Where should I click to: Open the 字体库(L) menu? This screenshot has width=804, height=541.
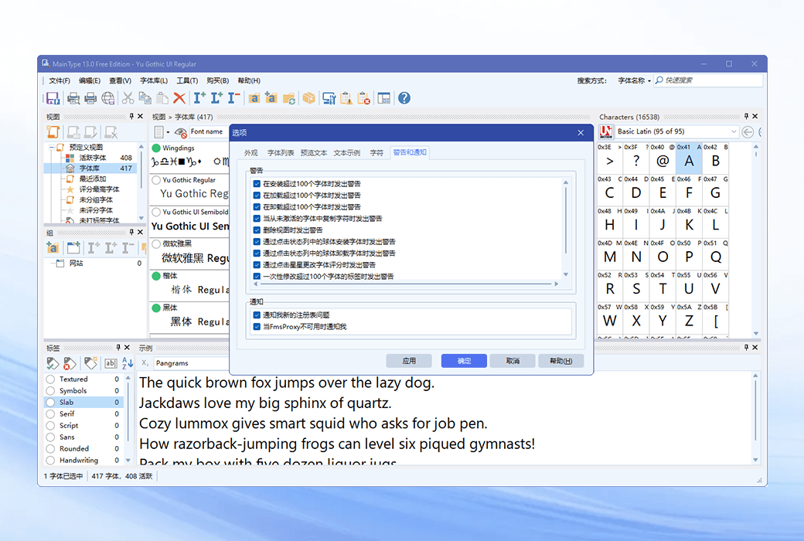point(154,80)
